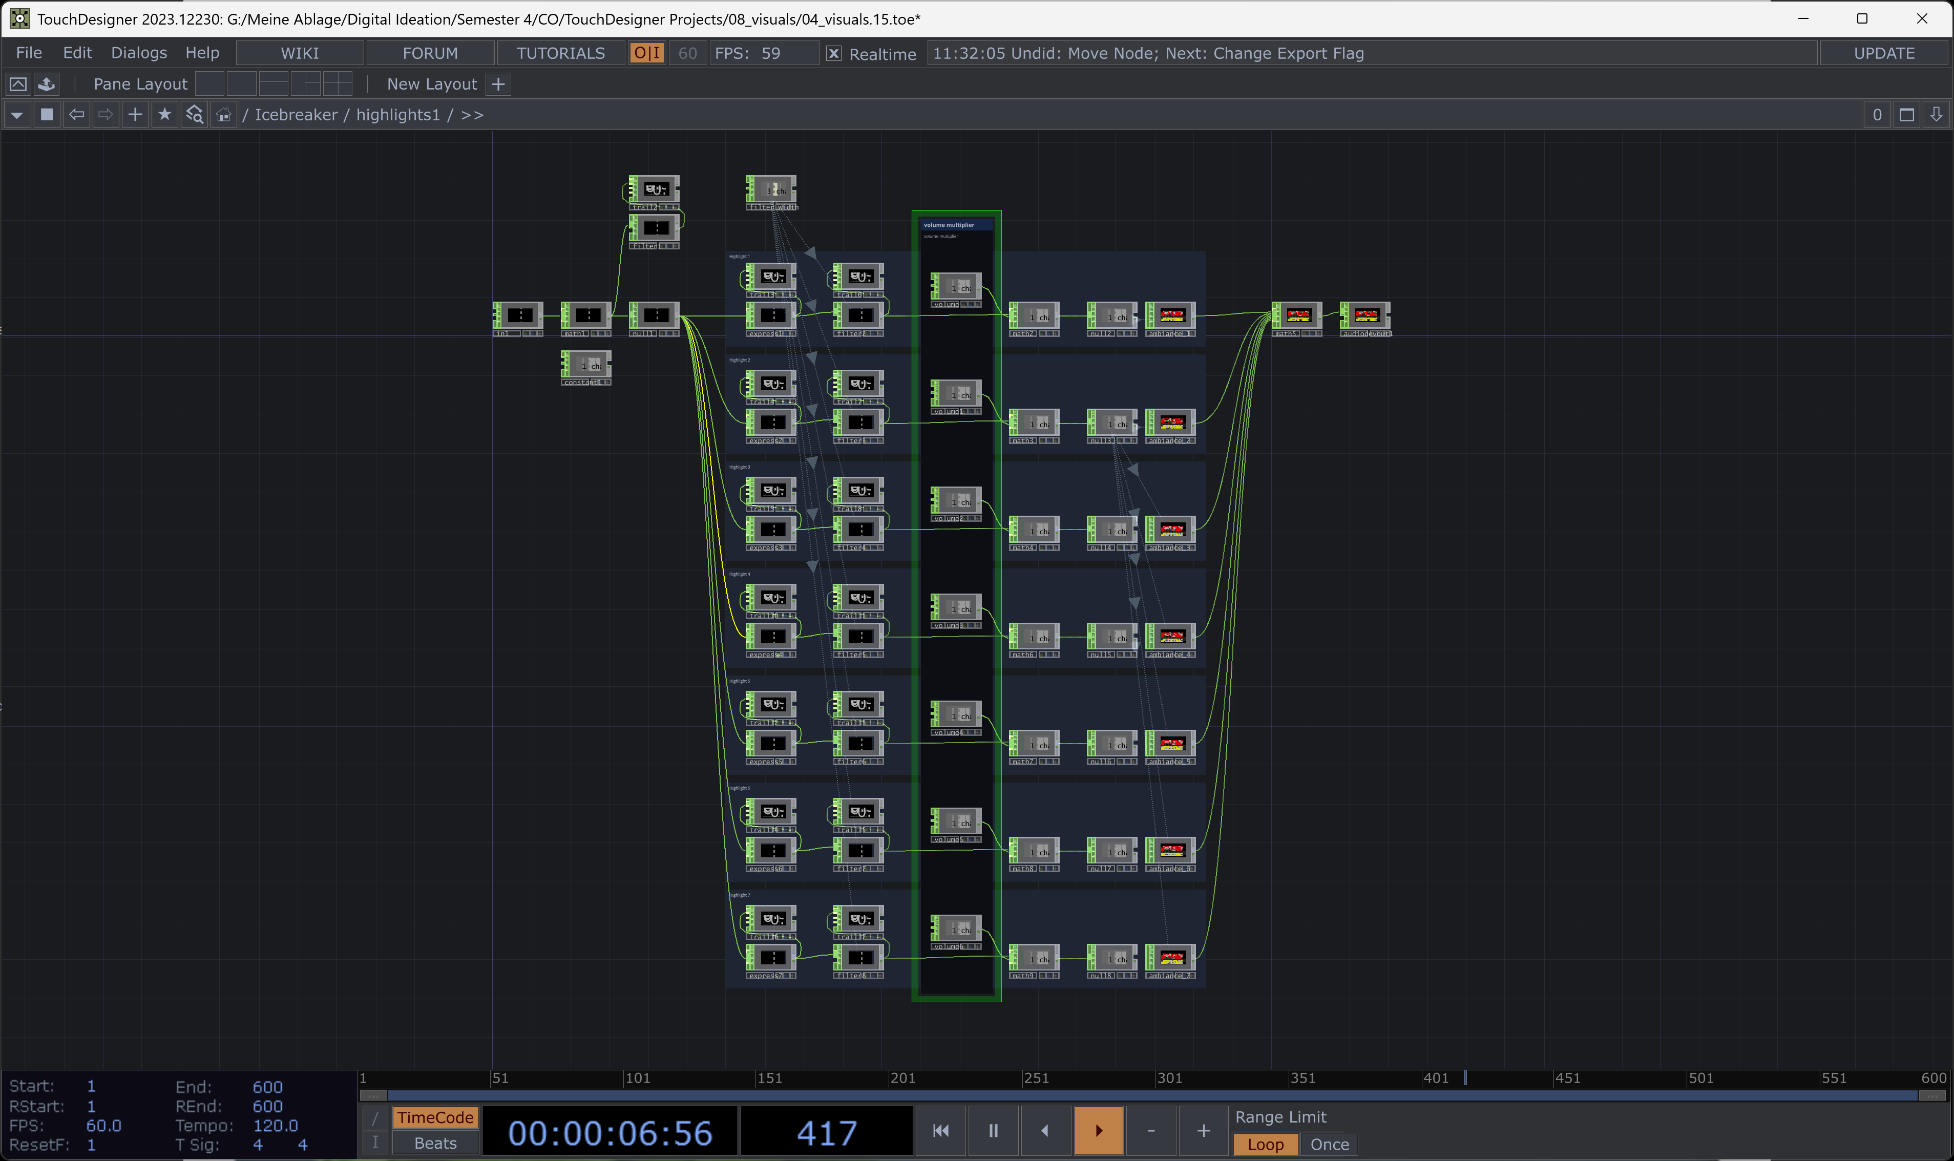Select the audiodevout1 node

pyautogui.click(x=1366, y=319)
